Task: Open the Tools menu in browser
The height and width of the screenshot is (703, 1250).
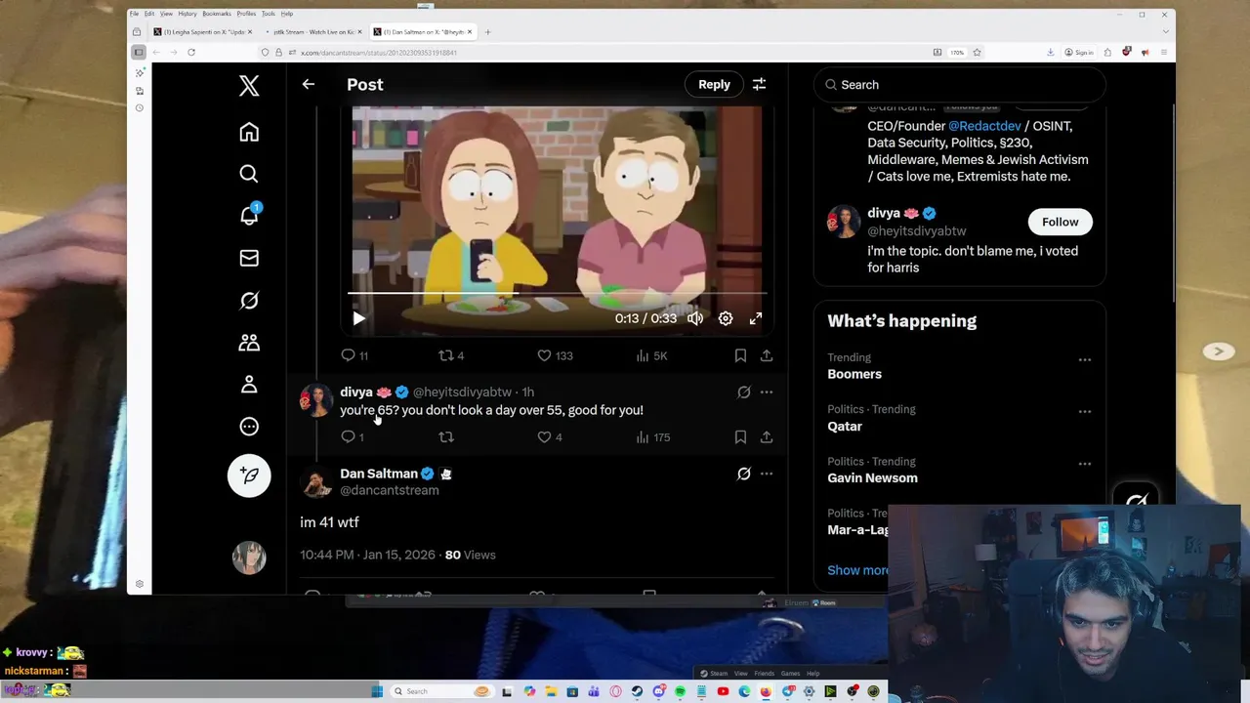Action: click(x=268, y=14)
